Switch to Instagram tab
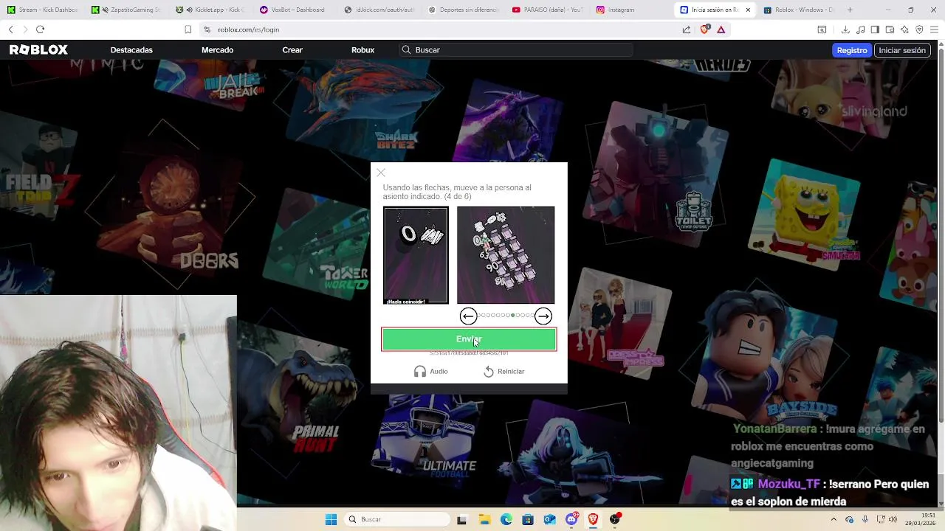Screen dimensions: 945x531 (632, 10)
